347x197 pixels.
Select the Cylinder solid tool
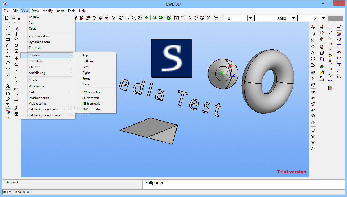click(313, 41)
